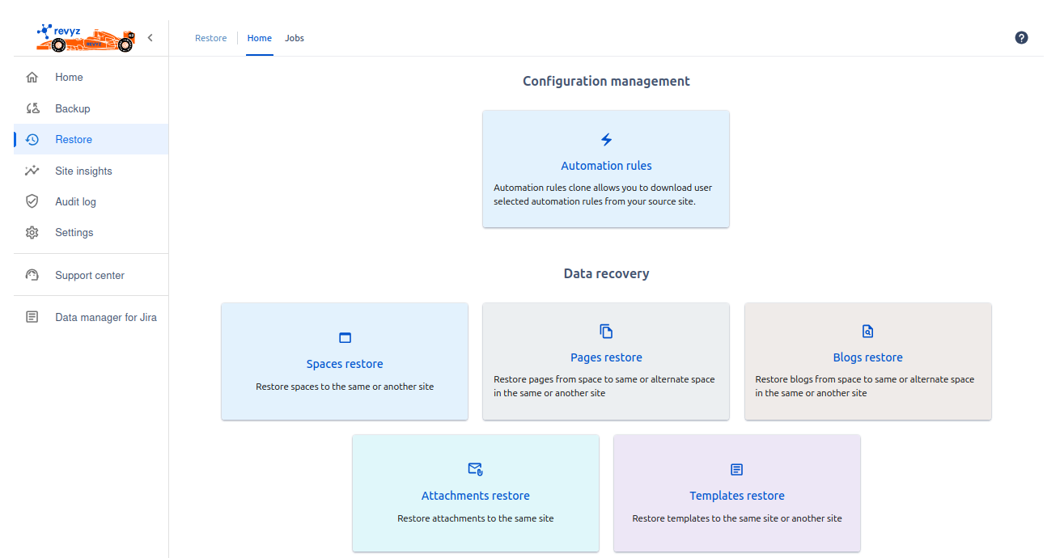The image size is (1064, 558).
Task: Click the Settings gear icon
Action: [x=32, y=233]
